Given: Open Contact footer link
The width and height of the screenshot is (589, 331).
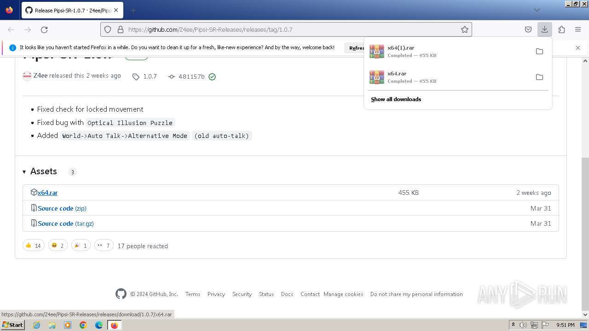Looking at the screenshot, I should click(x=310, y=294).
